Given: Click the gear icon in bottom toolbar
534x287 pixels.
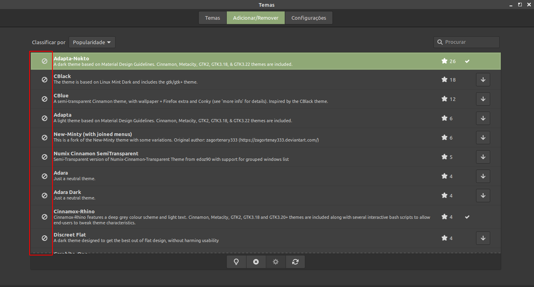Looking at the screenshot, I should click(276, 262).
